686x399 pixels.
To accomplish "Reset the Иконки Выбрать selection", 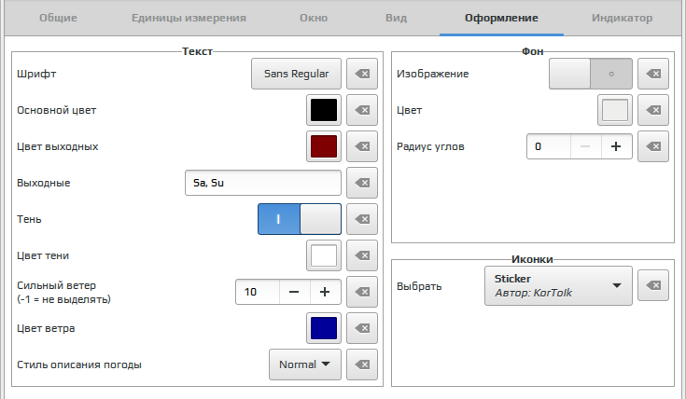I will pyautogui.click(x=653, y=285).
